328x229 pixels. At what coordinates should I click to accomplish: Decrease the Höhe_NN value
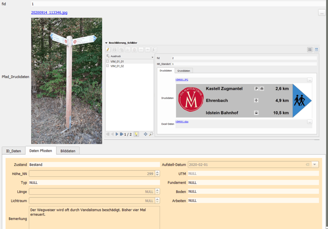(x=158, y=175)
